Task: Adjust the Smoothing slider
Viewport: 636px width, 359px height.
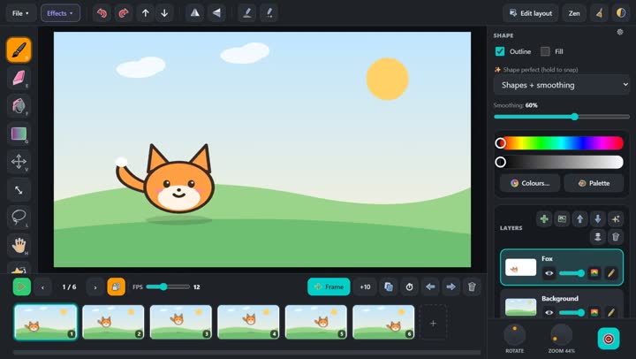Action: point(562,117)
